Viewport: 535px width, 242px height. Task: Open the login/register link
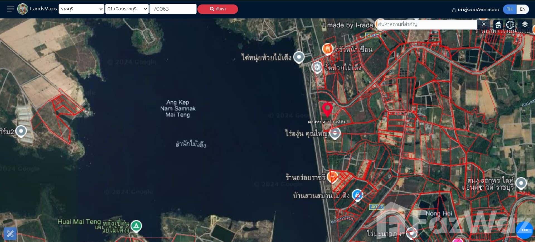coord(476,9)
